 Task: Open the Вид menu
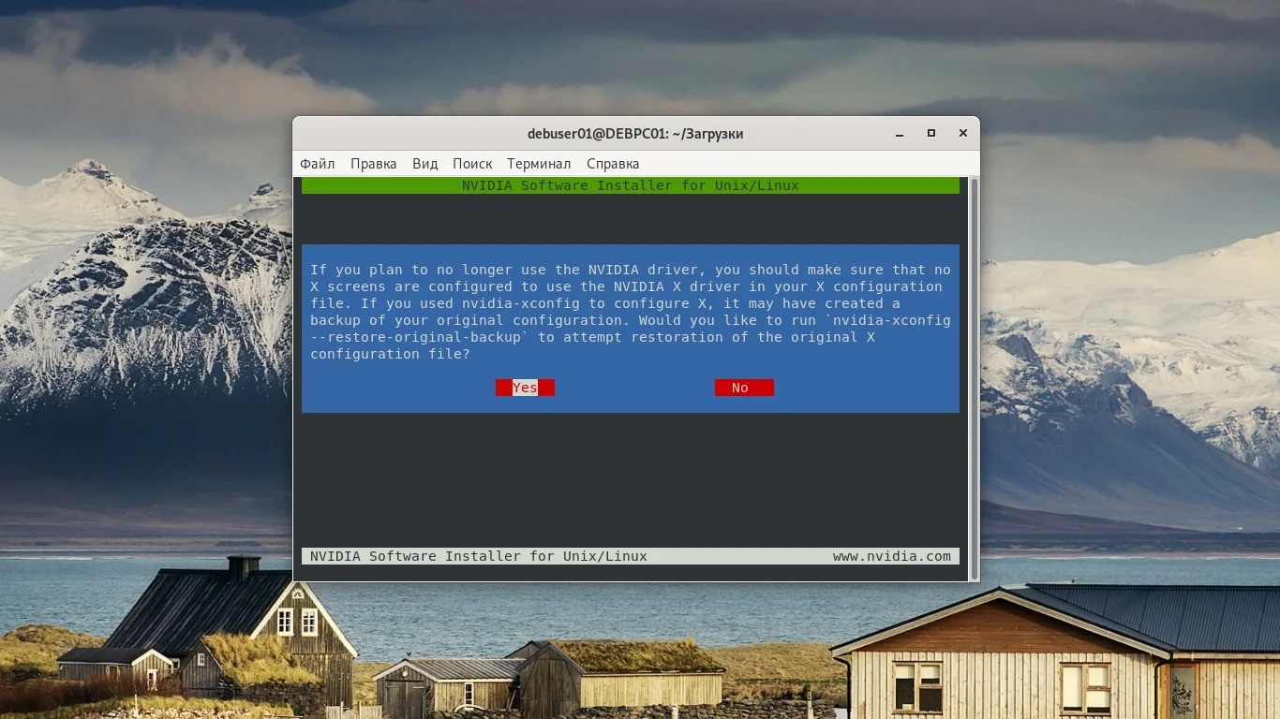(425, 164)
